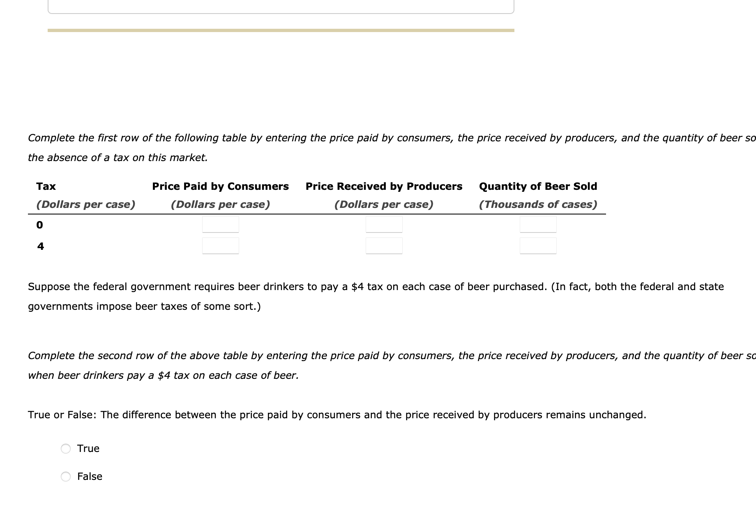756x507 pixels.
Task: Click the Tax column header
Action: pyautogui.click(x=46, y=186)
